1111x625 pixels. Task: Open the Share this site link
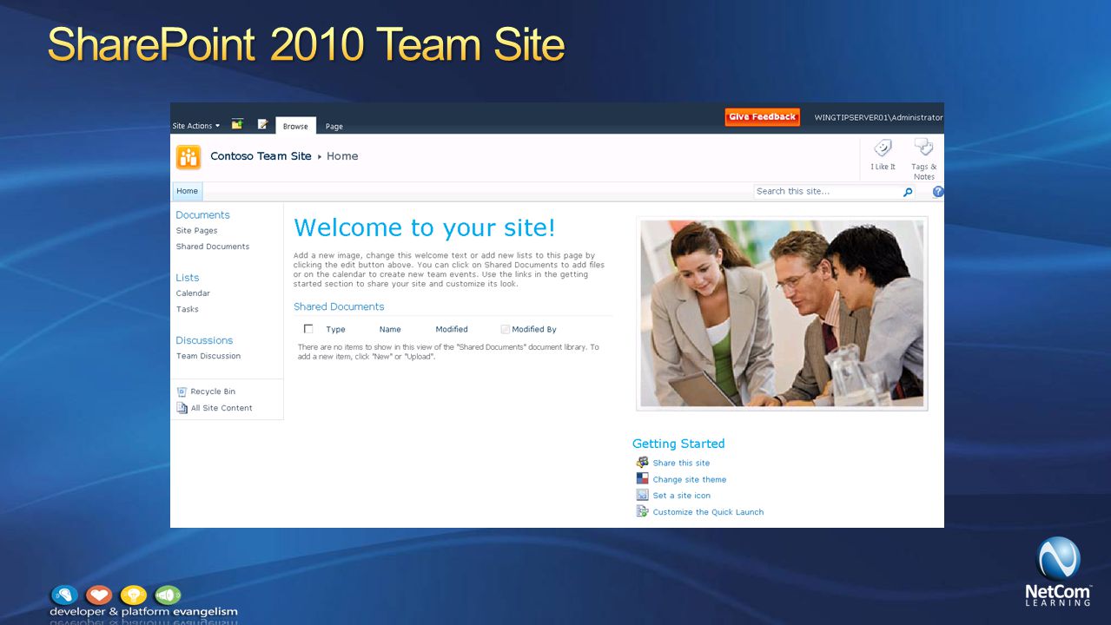click(x=681, y=464)
